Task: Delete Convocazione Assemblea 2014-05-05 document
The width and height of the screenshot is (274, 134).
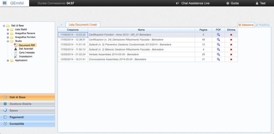Action: click(x=231, y=59)
